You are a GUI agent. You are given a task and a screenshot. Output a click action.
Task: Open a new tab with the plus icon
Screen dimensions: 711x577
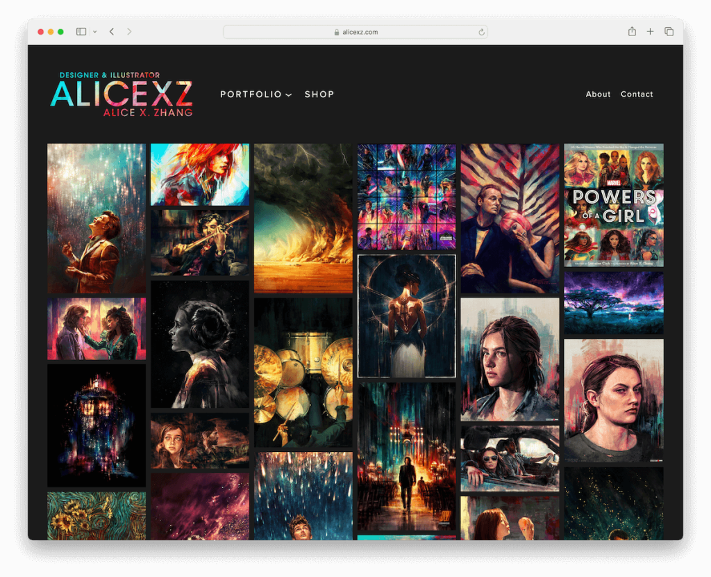pos(650,31)
